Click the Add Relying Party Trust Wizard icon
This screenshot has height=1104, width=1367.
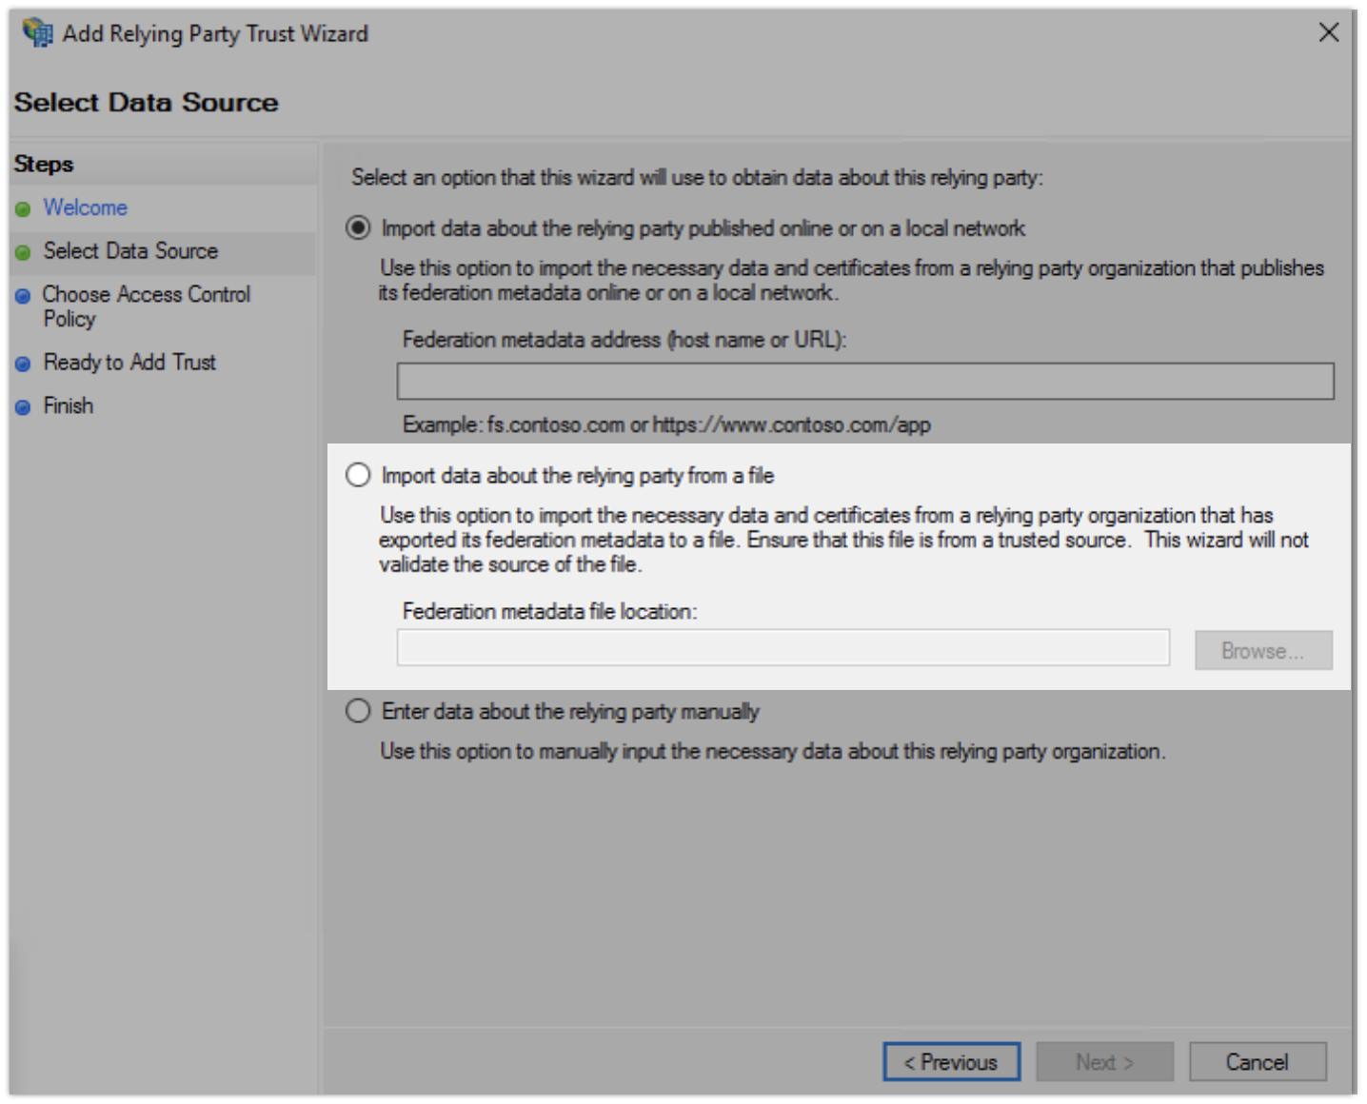point(38,32)
